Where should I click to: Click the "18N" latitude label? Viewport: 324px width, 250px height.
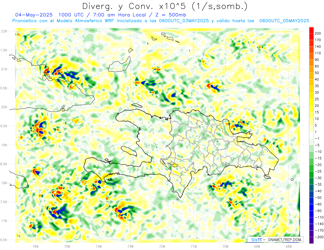pyautogui.click(x=4, y=183)
